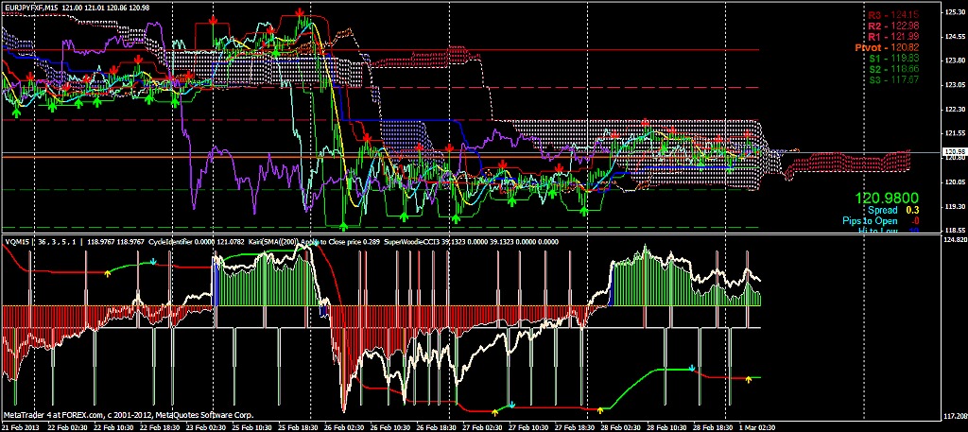Select the S3 - 117.67 support label
The width and height of the screenshot is (968, 432).
[x=894, y=79]
